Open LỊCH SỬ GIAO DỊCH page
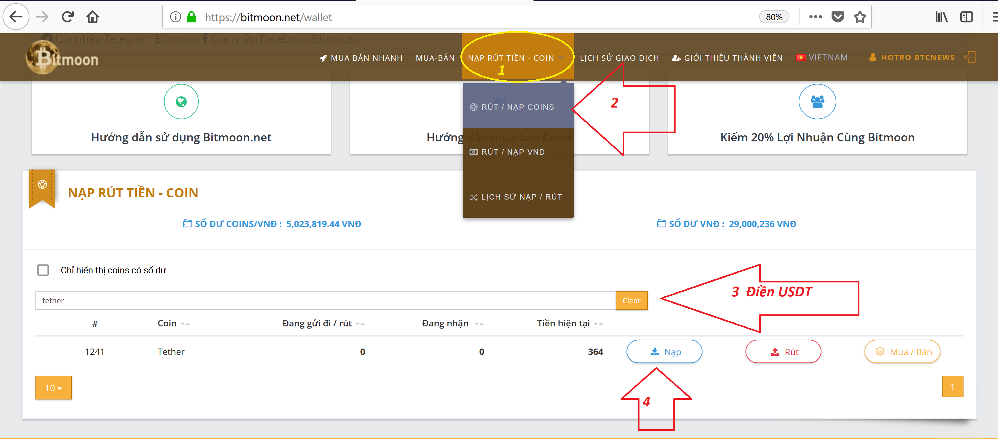This screenshot has height=439, width=998. coord(619,58)
